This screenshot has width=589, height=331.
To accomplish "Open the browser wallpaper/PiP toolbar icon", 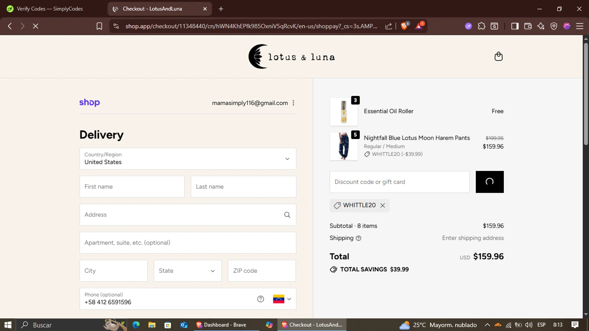I will pyautogui.click(x=494, y=26).
